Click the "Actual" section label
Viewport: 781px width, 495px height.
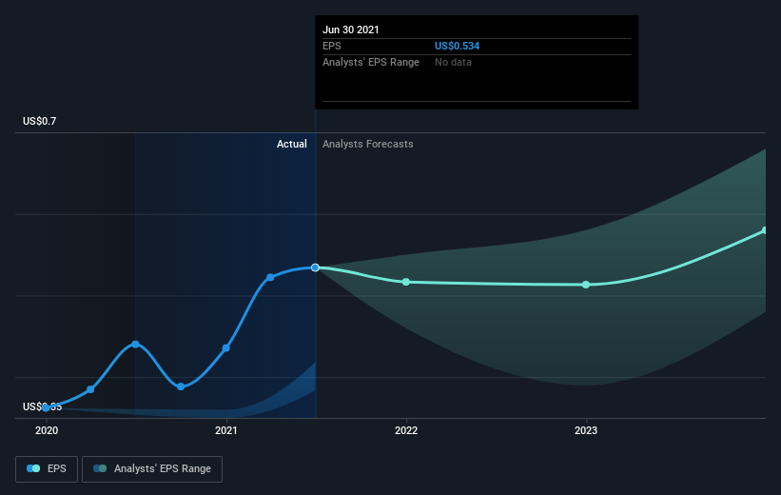pos(291,145)
